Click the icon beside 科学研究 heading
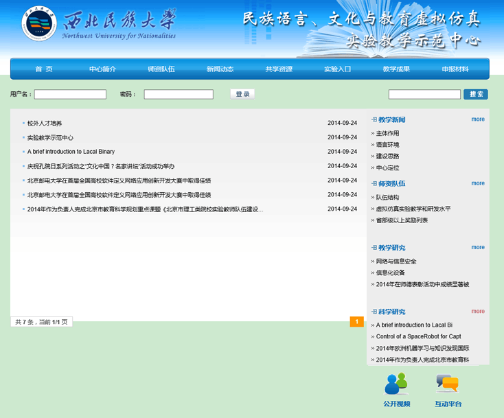Image resolution: width=504 pixels, height=418 pixels. 374,312
